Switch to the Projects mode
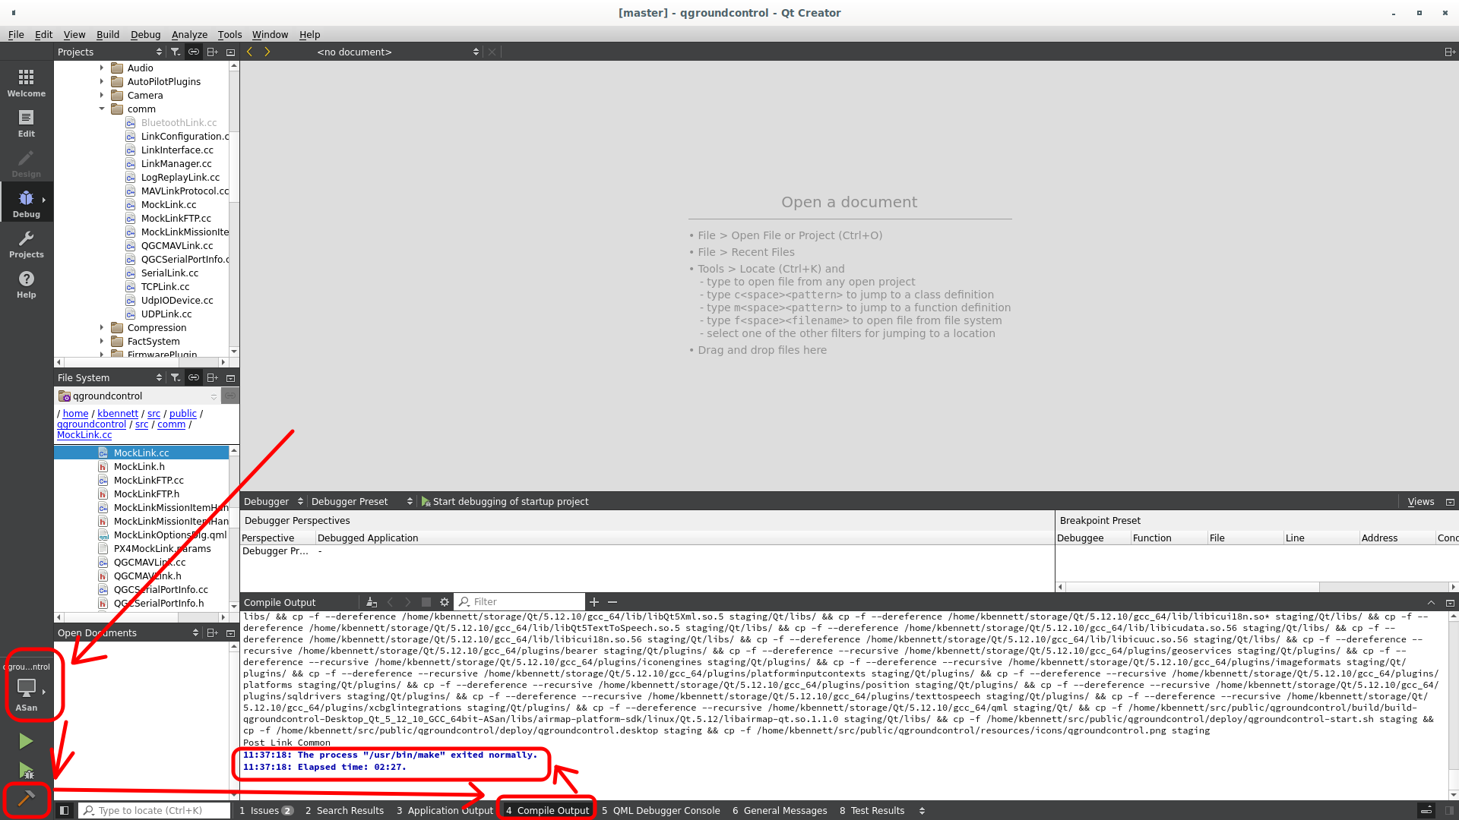This screenshot has height=820, width=1459. (x=26, y=243)
